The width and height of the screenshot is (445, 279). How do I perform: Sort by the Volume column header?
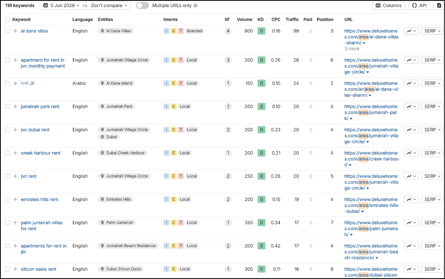tap(244, 20)
